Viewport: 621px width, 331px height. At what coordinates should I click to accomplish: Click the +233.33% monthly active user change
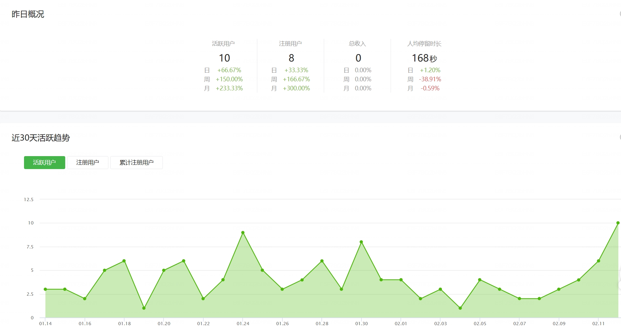(x=229, y=88)
